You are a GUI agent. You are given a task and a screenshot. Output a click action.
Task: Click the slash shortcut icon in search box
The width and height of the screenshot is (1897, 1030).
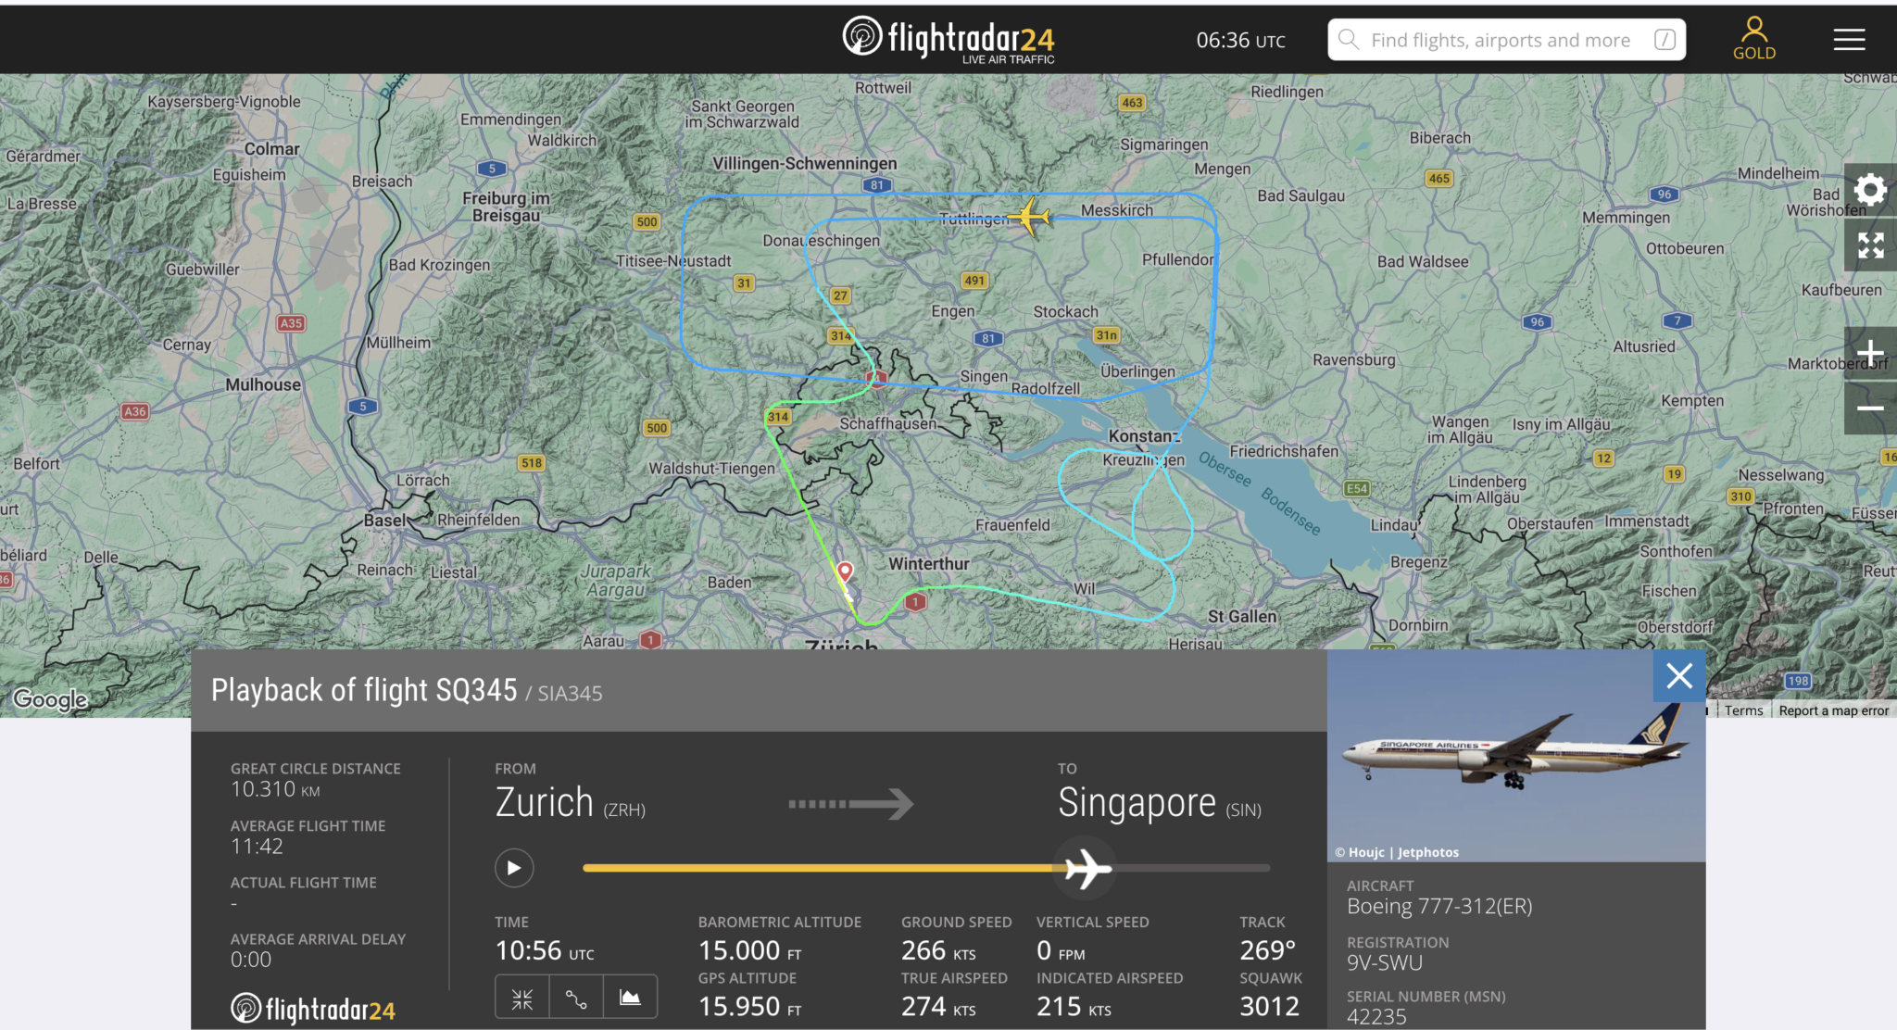pyautogui.click(x=1665, y=40)
